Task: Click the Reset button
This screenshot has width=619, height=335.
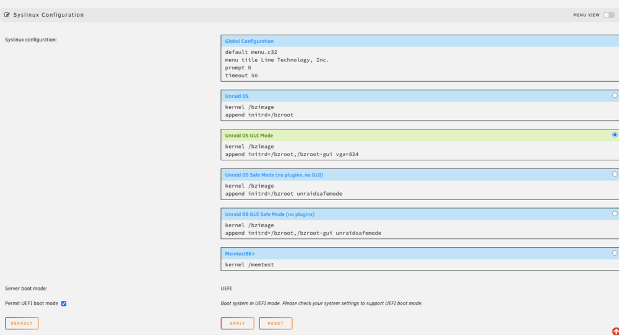Action: [275, 323]
